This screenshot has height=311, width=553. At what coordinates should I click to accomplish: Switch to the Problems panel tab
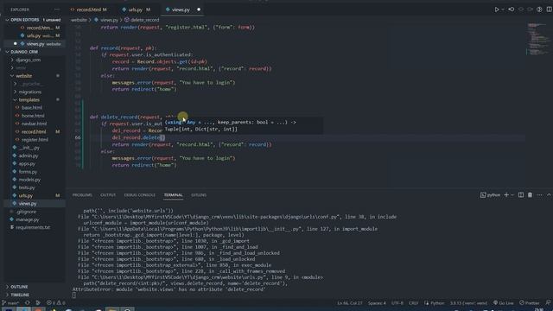82,195
